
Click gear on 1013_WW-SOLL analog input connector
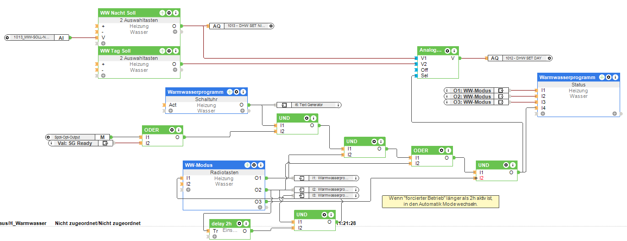(7, 37)
